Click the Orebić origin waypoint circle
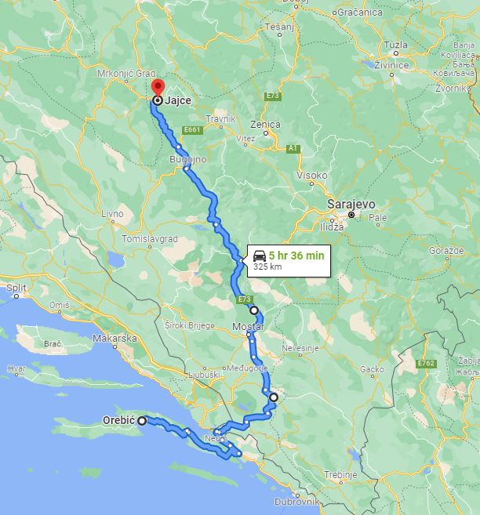 click(142, 421)
